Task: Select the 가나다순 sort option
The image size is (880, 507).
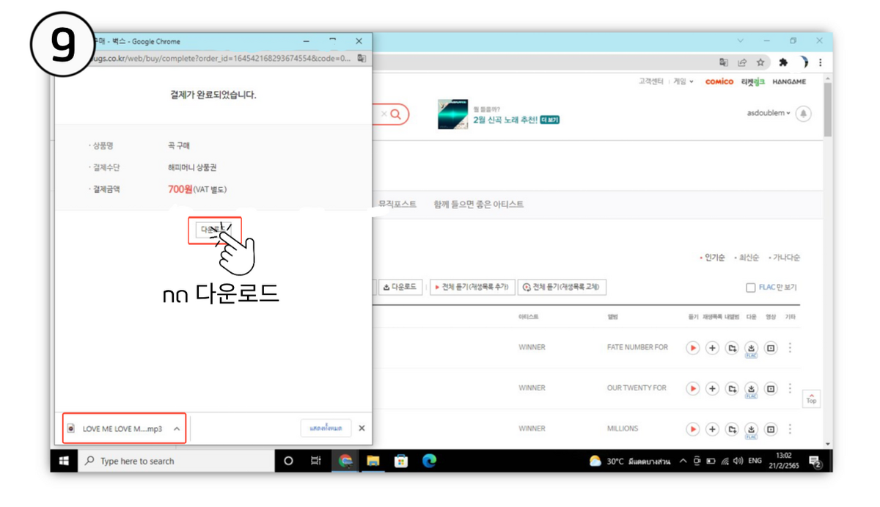Action: pos(785,258)
